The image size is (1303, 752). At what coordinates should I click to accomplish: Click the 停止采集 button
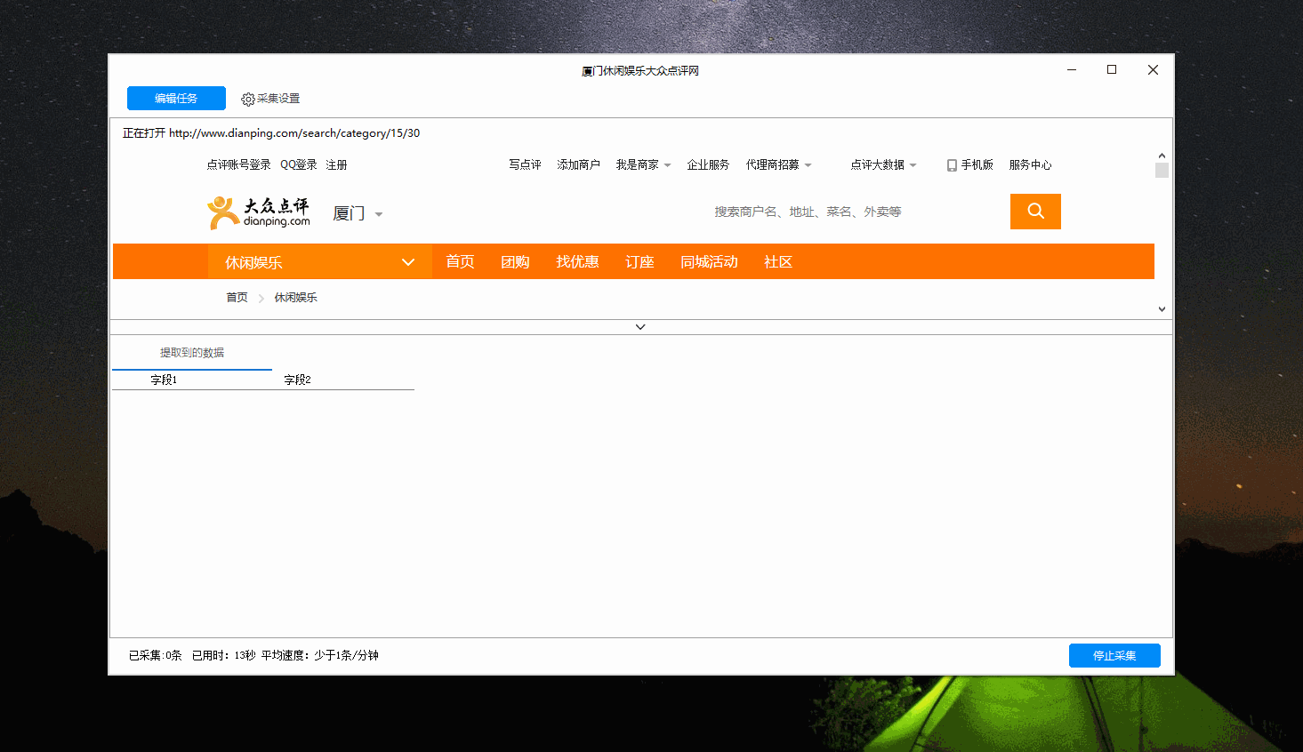tap(1114, 655)
